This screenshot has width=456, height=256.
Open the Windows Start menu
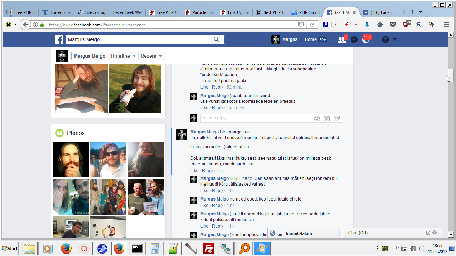(x=10, y=248)
